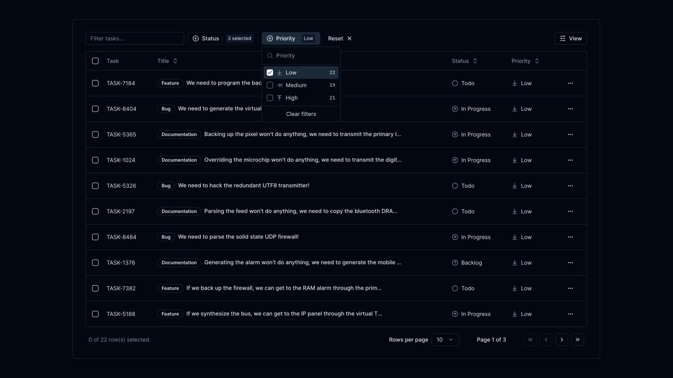Select checkbox for row TASK-7382
The width and height of the screenshot is (673, 378).
point(95,288)
